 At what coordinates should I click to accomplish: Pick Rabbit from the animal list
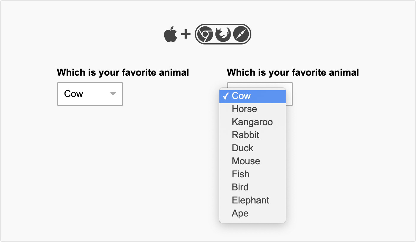[253, 135]
